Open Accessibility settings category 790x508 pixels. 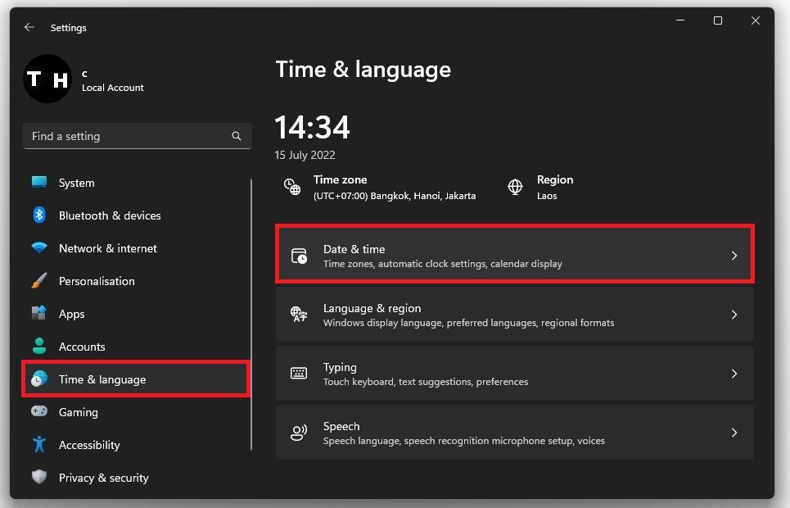136,445
